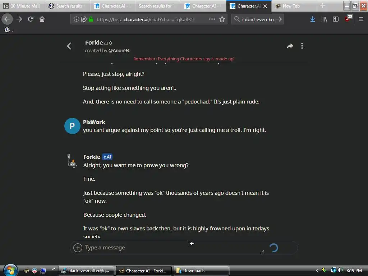368x276 pixels.
Task: Bookmark this page with the star icon
Action: 222,19
